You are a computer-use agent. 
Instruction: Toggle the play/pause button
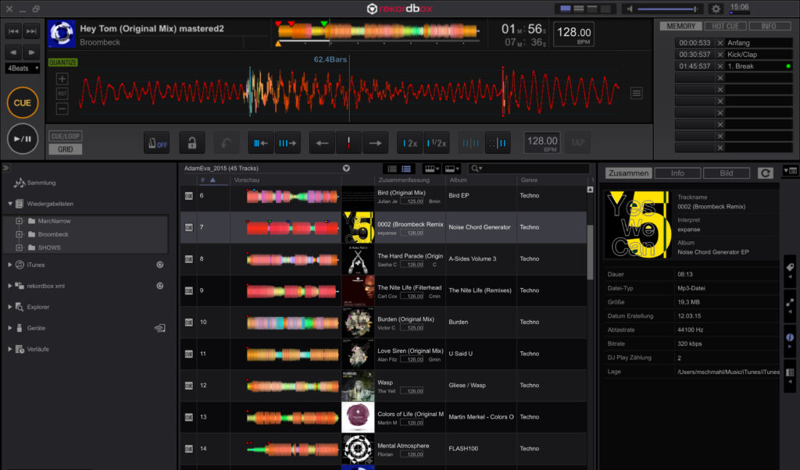tap(23, 139)
